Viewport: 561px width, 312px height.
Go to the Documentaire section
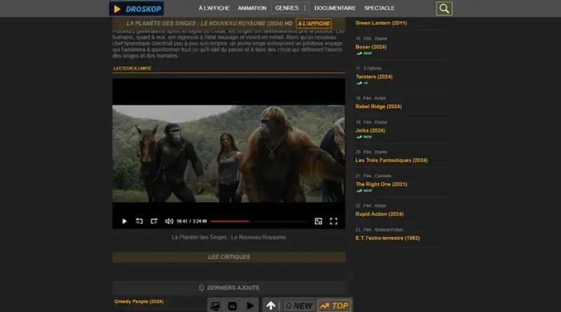pos(335,8)
